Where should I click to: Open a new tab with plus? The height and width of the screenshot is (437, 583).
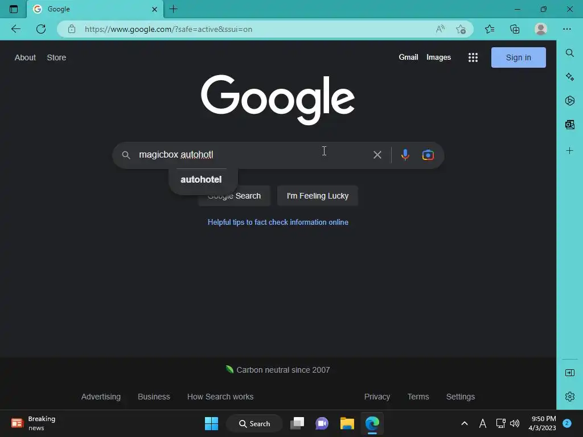173,9
